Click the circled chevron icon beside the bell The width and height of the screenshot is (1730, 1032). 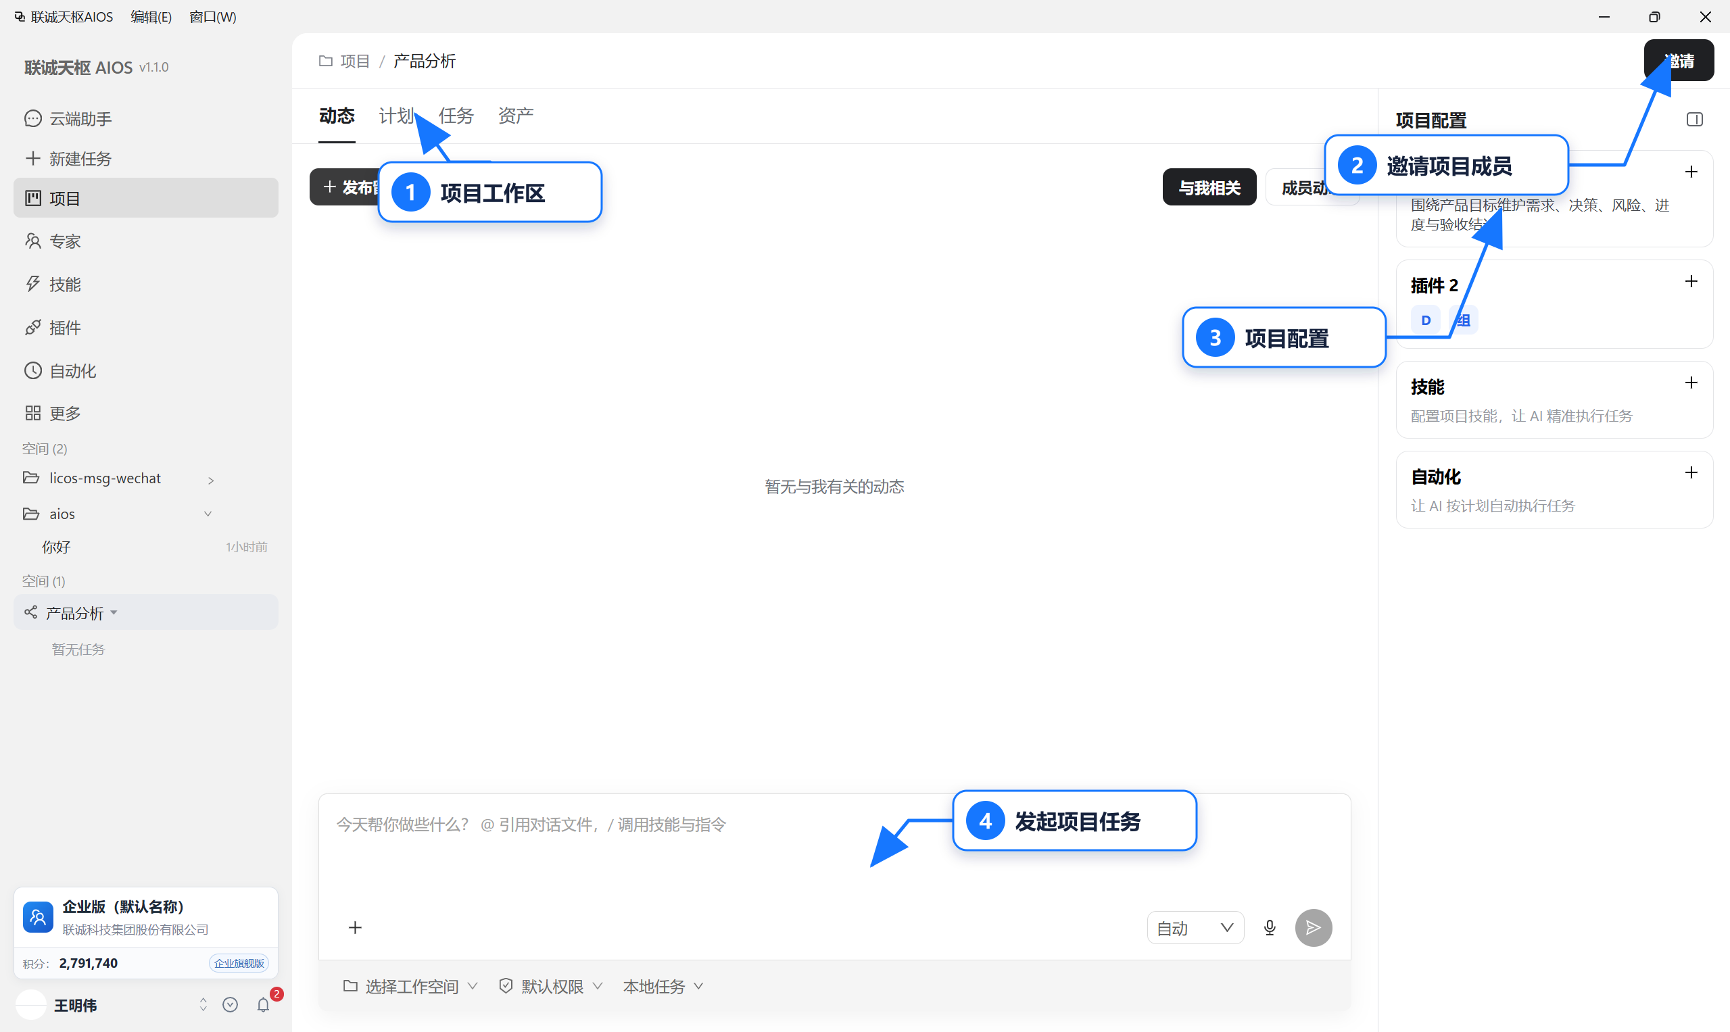point(231,1005)
